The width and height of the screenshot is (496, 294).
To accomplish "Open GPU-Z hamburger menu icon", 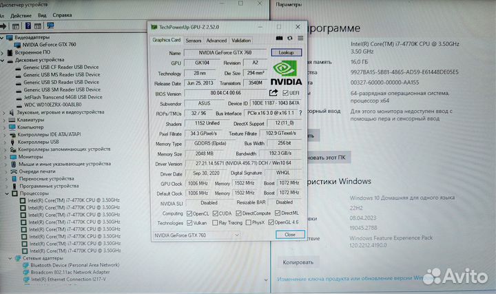I will click(x=300, y=39).
